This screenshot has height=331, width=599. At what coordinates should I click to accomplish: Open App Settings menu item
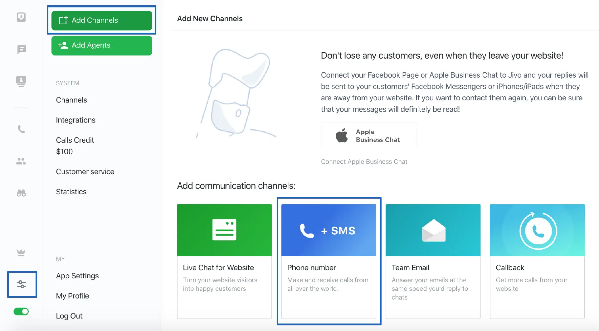77,276
